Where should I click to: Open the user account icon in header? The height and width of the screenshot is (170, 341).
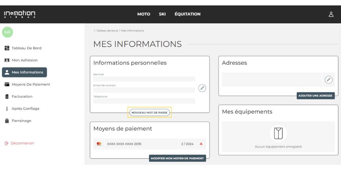(331, 14)
